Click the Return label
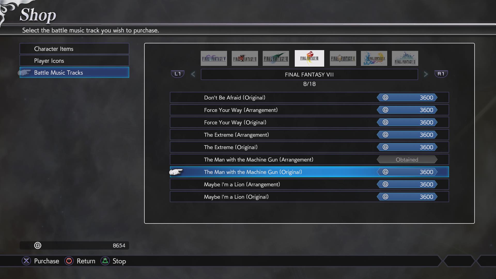 (x=86, y=261)
